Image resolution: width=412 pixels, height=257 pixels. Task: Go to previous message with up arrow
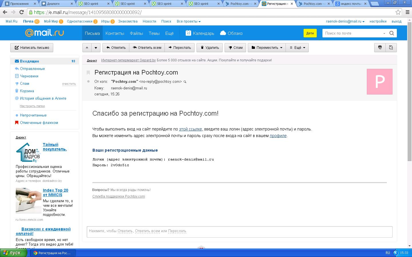tap(87, 48)
